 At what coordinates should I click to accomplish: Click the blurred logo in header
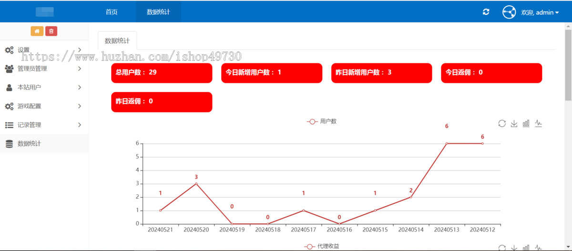[x=45, y=12]
